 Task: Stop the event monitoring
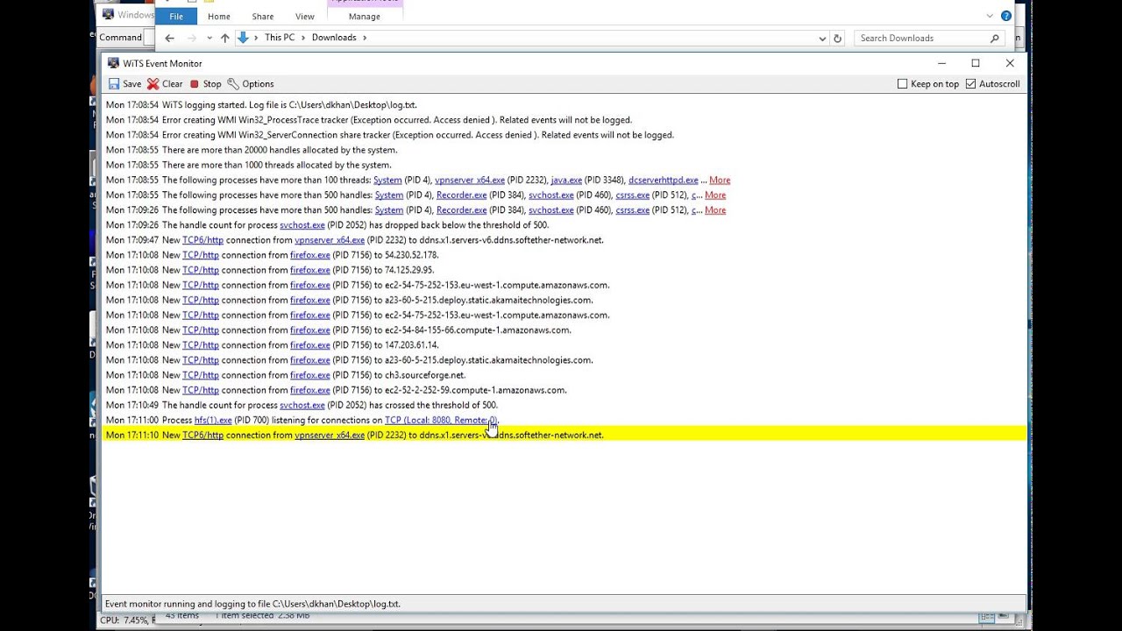click(x=205, y=84)
